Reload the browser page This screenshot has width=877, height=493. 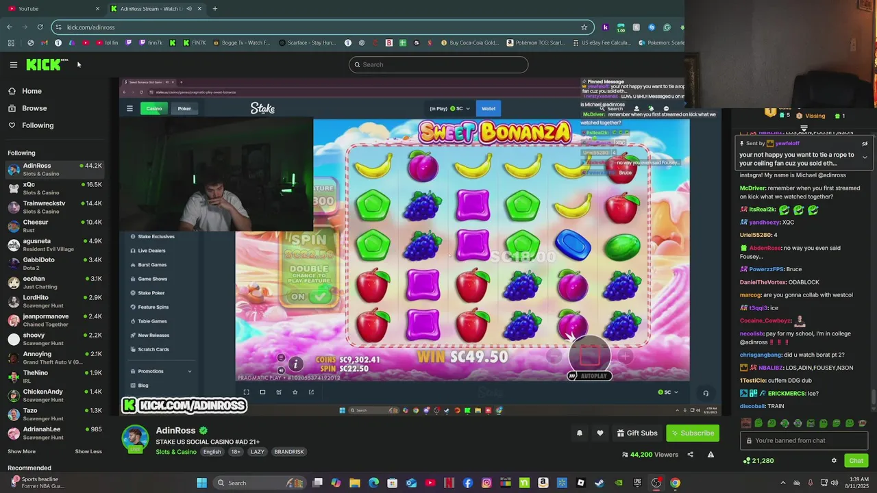coord(40,27)
